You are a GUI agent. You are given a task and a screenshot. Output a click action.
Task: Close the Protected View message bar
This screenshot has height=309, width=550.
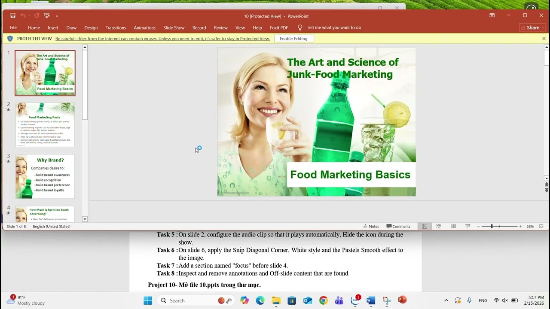(544, 39)
